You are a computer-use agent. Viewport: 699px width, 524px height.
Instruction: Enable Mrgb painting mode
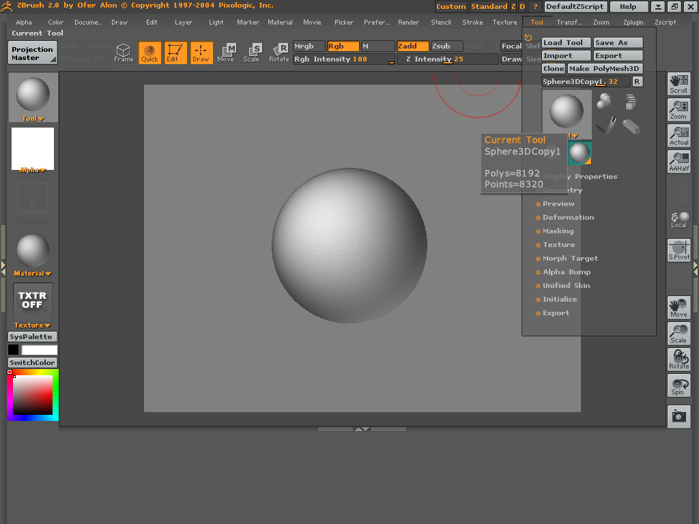coord(309,46)
